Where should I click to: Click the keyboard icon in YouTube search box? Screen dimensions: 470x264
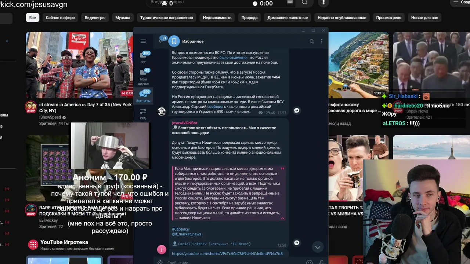point(290,2)
